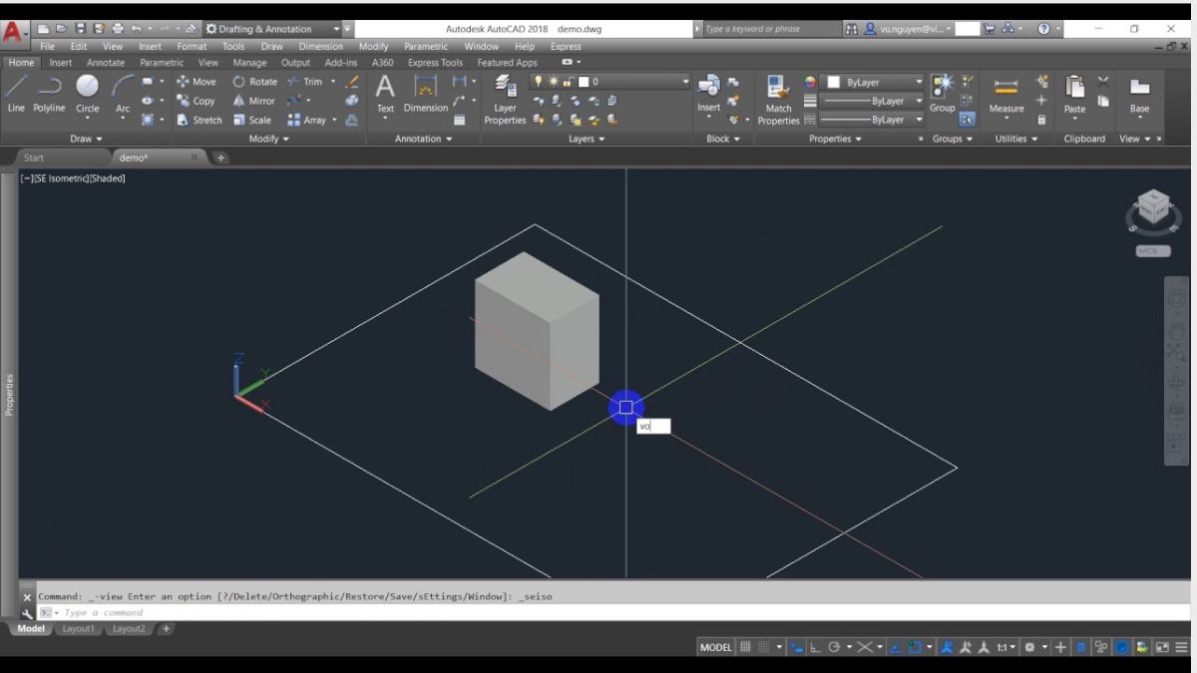Click the Erase tool in Modify panel
Viewport: 1197px width, 673px height.
click(x=352, y=82)
